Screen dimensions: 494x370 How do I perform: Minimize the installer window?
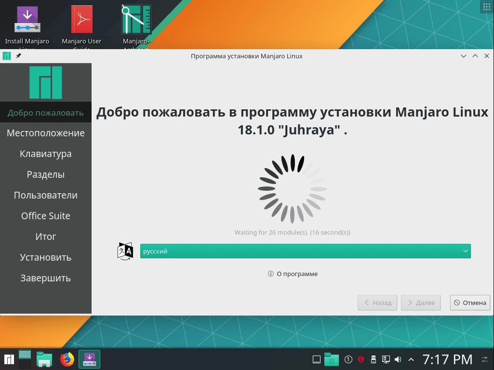pyautogui.click(x=464, y=56)
